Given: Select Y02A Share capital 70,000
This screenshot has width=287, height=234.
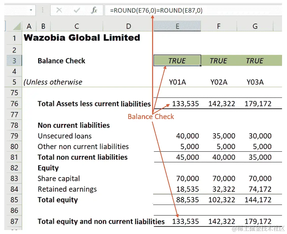Looking at the screenshot, I should coord(224,178).
